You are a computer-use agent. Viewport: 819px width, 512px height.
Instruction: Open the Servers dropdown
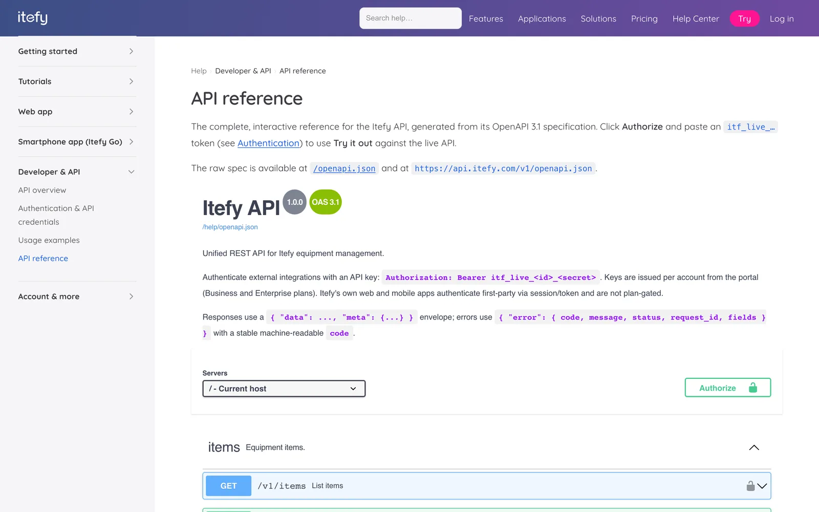[x=284, y=389]
